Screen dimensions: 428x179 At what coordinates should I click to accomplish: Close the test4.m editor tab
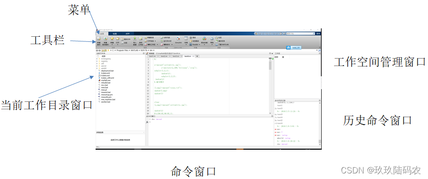point(193,56)
